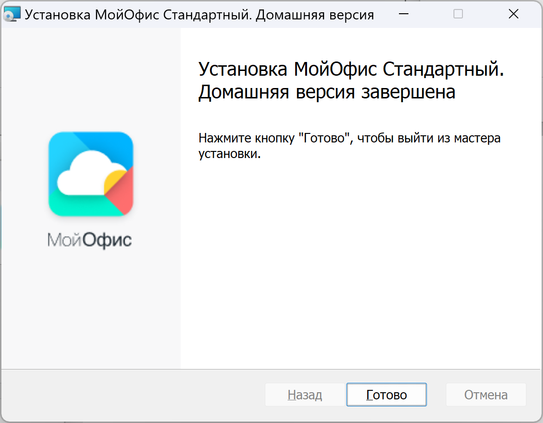Click the МойОфис wordmark under the logo
The width and height of the screenshot is (543, 423).
coord(90,240)
